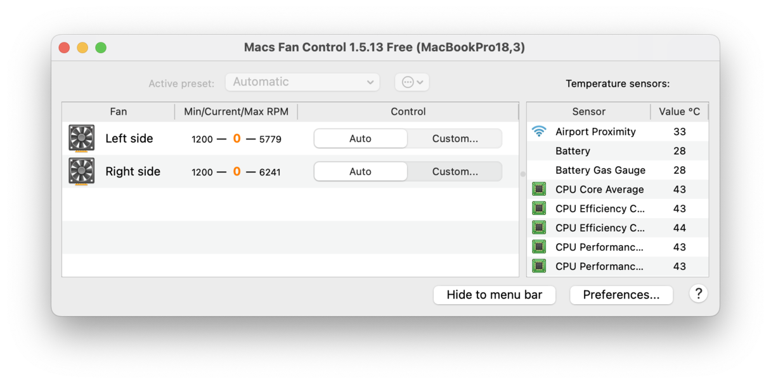771x384 pixels.
Task: Click the ellipsis preset options icon
Action: tap(408, 82)
